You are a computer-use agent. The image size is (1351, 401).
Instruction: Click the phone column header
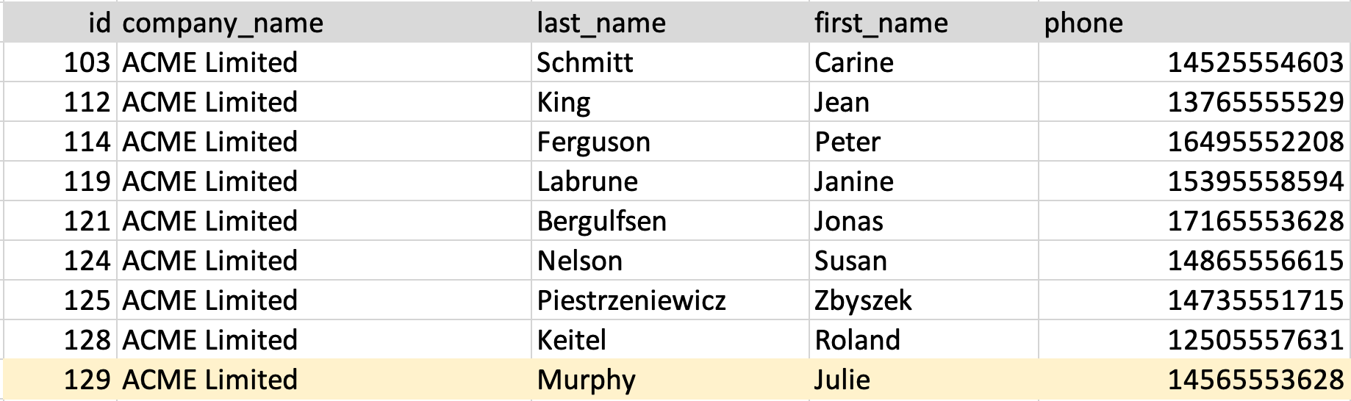point(1083,23)
